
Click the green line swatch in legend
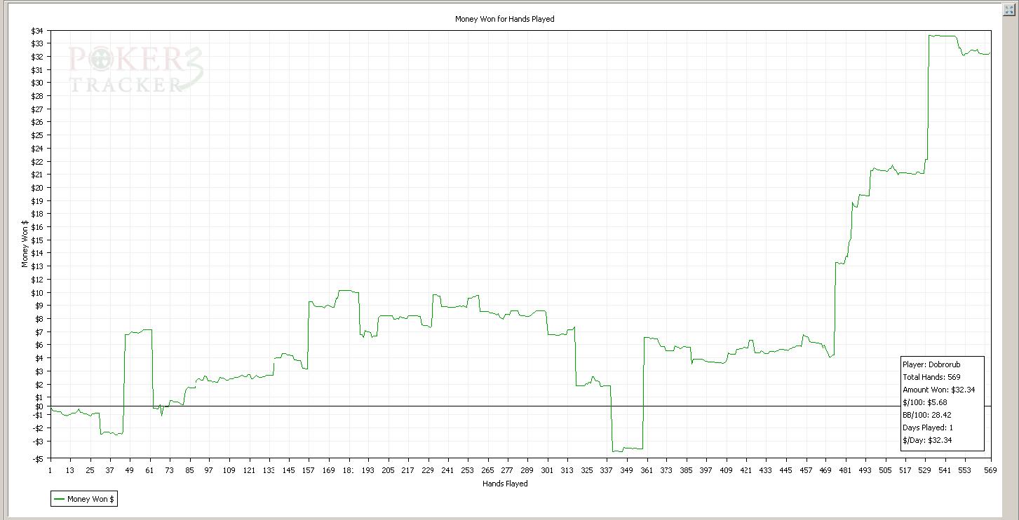click(x=59, y=500)
